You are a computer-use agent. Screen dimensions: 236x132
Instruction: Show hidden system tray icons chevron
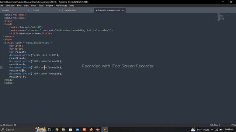coord(212,129)
